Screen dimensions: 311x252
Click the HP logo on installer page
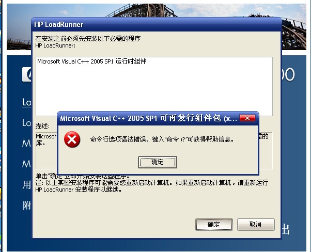pyautogui.click(x=27, y=74)
